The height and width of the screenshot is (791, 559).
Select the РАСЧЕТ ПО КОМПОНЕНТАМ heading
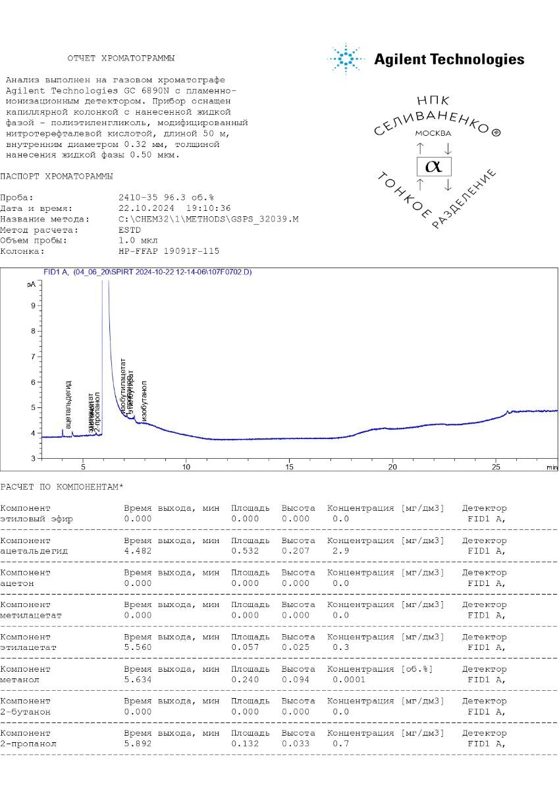tap(61, 487)
